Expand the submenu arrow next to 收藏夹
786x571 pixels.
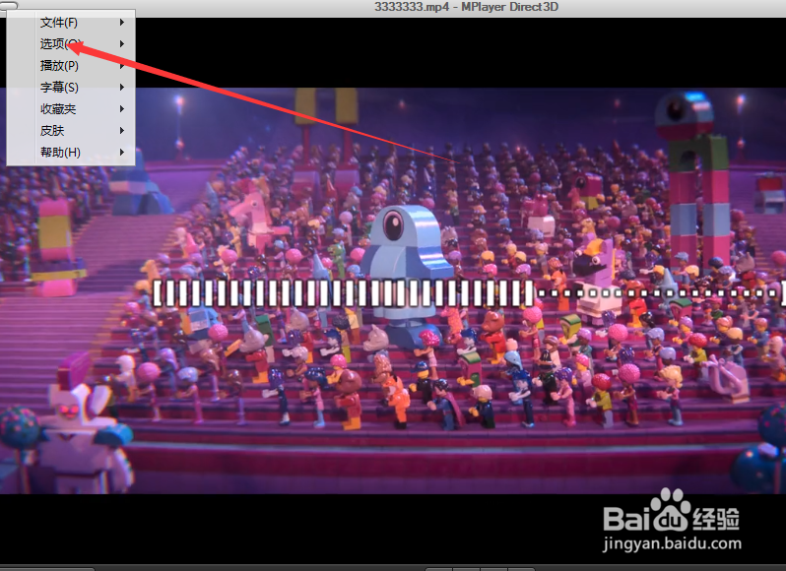tap(122, 108)
